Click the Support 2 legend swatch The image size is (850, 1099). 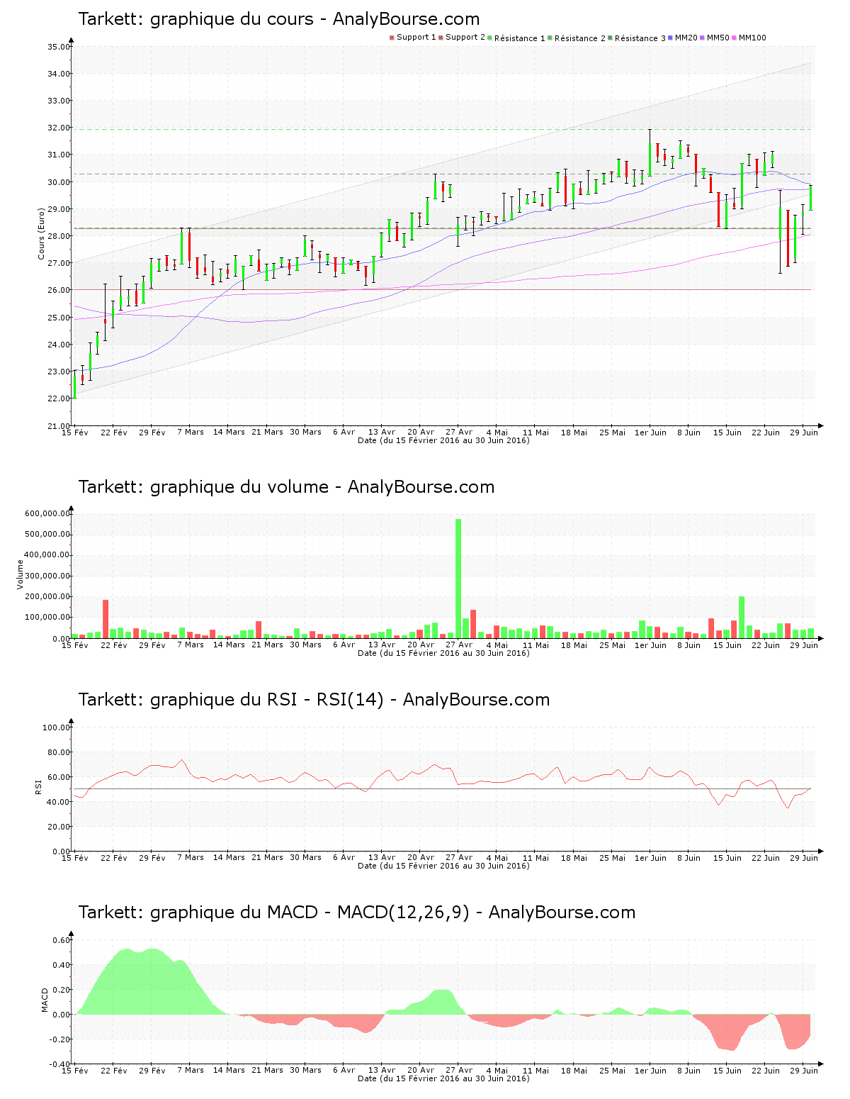[x=441, y=38]
